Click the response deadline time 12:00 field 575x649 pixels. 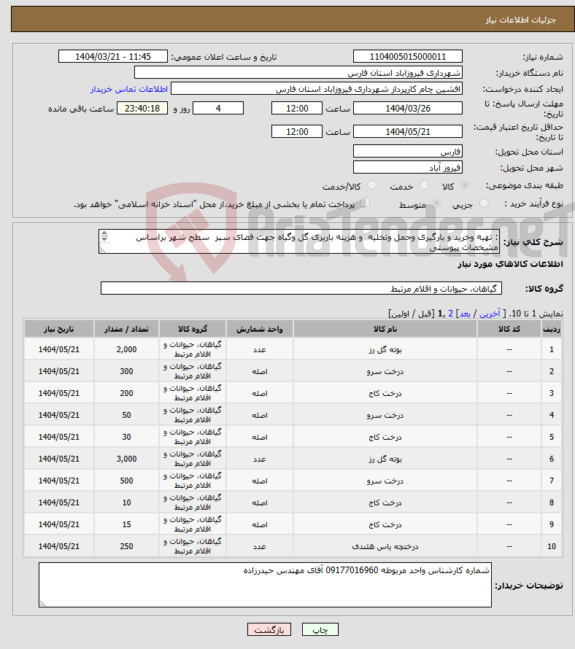[x=296, y=109]
